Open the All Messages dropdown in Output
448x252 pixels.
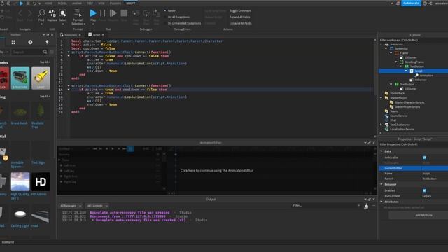point(71,206)
